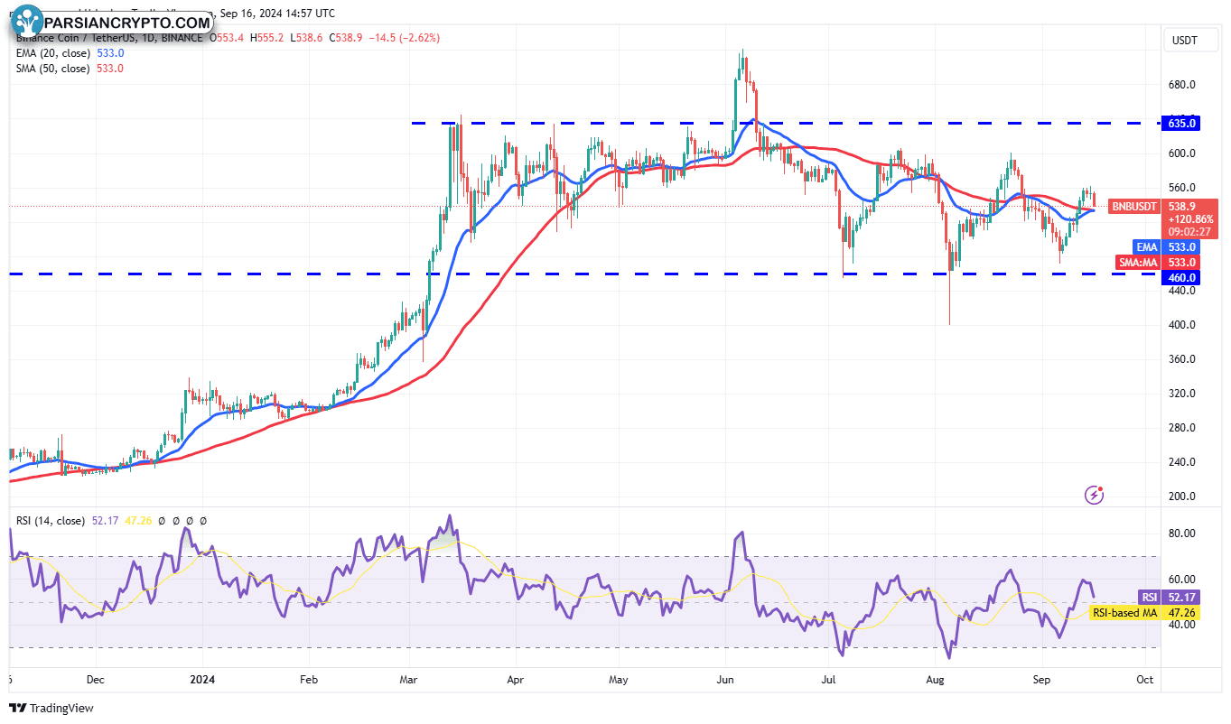The height and width of the screenshot is (724, 1231).
Task: Click the 320.0 price axis tick
Action: pyautogui.click(x=1183, y=394)
